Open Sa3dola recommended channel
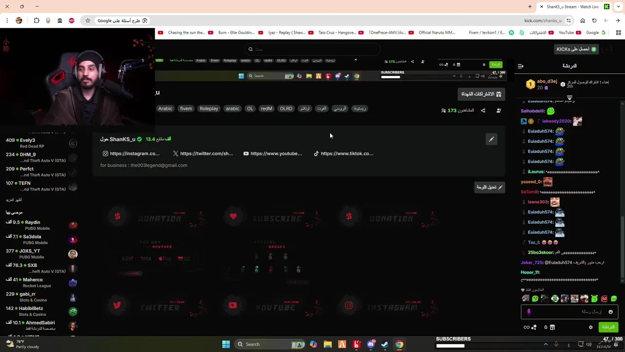The width and height of the screenshot is (625, 352). 42,240
